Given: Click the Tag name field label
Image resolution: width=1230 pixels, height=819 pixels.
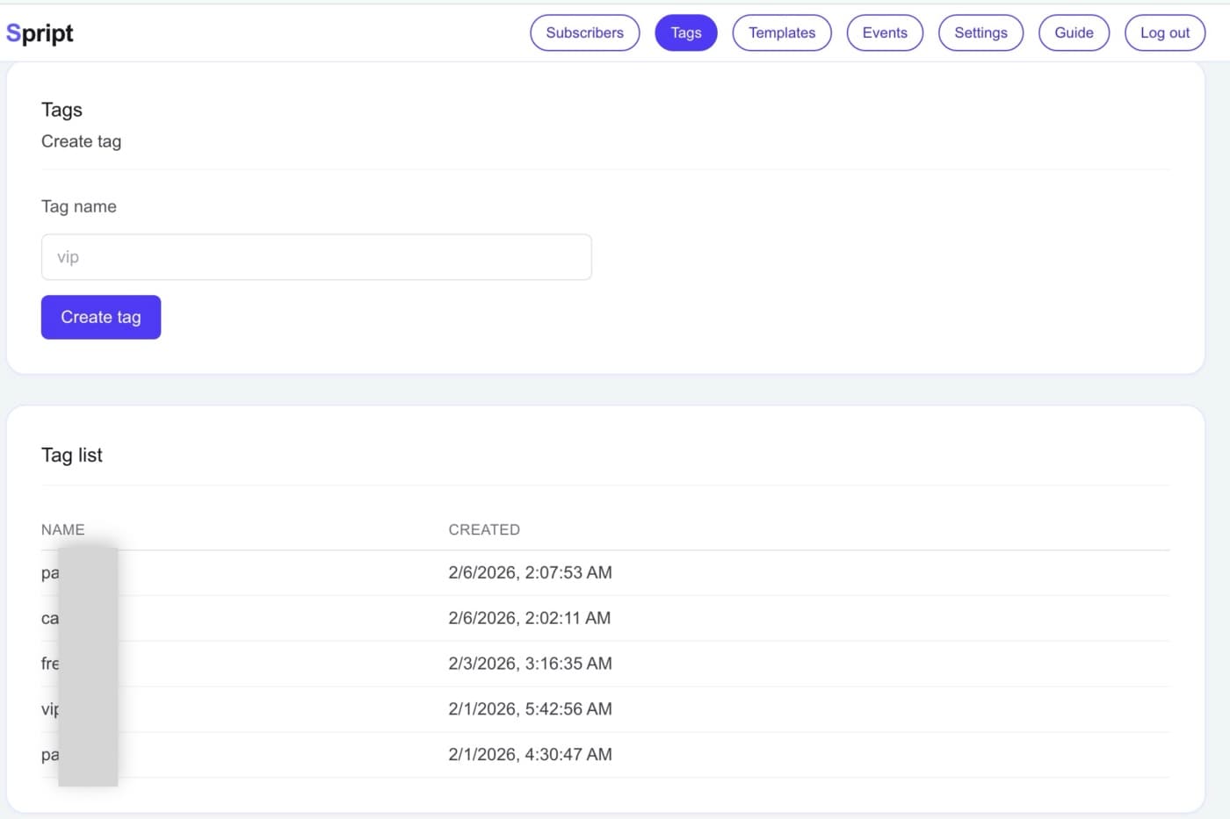Looking at the screenshot, I should tap(79, 207).
